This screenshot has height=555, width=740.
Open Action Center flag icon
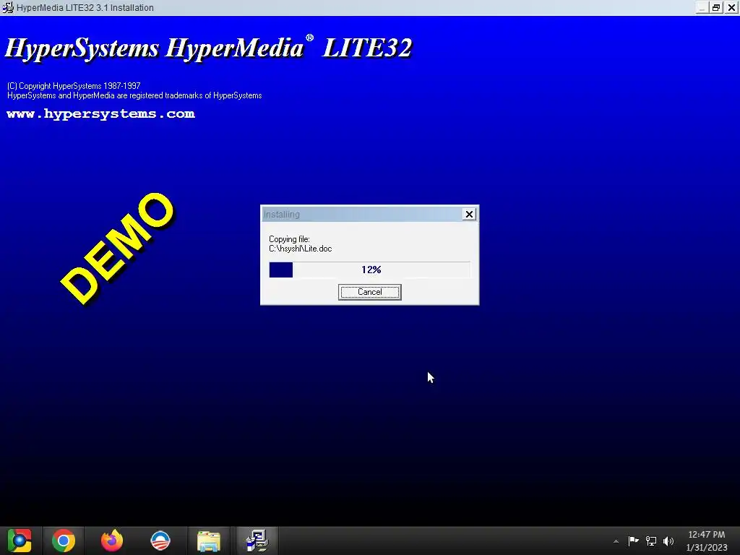(x=633, y=541)
